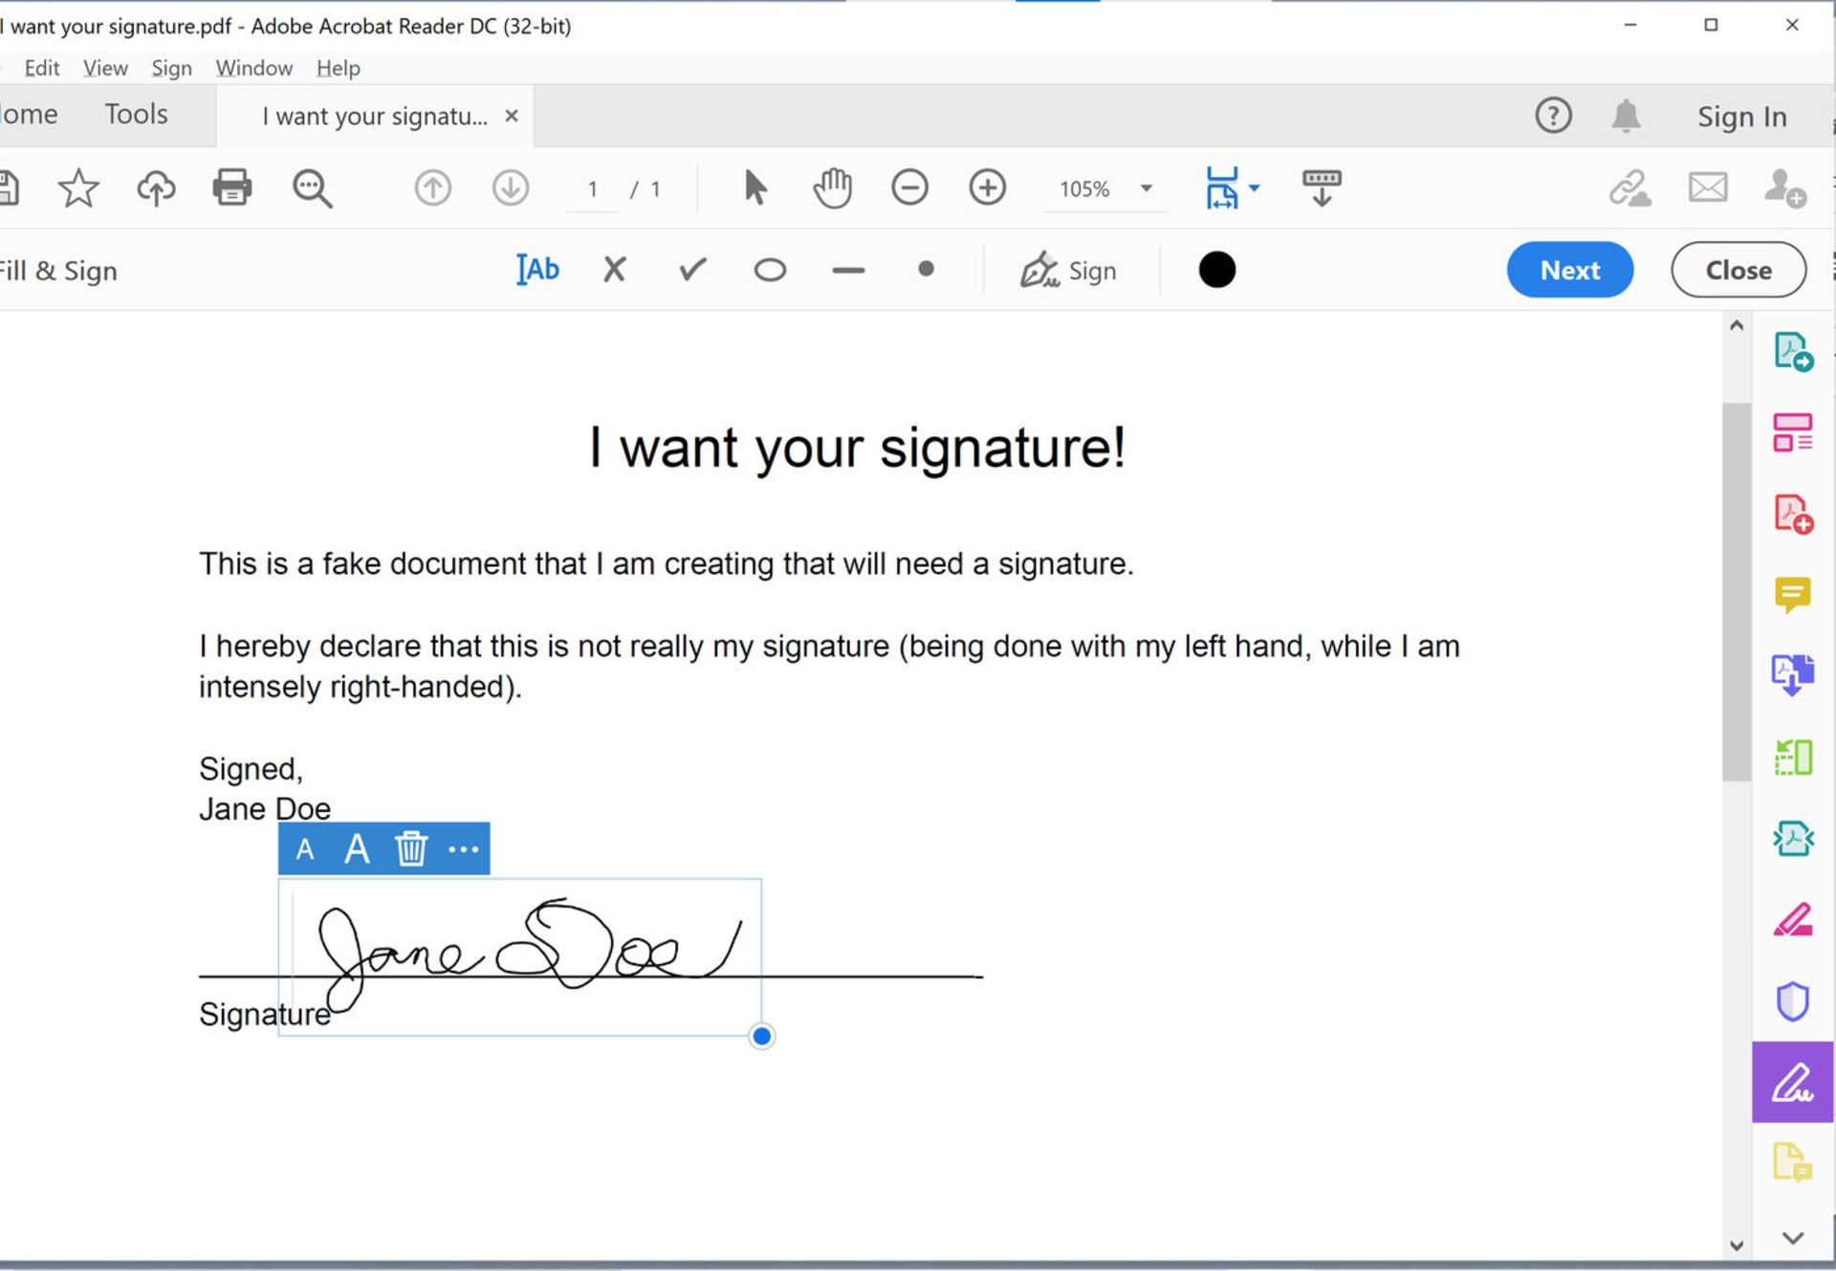Screen dimensions: 1836x1271
Task: Select the Add Text IAb tool
Action: (x=537, y=270)
